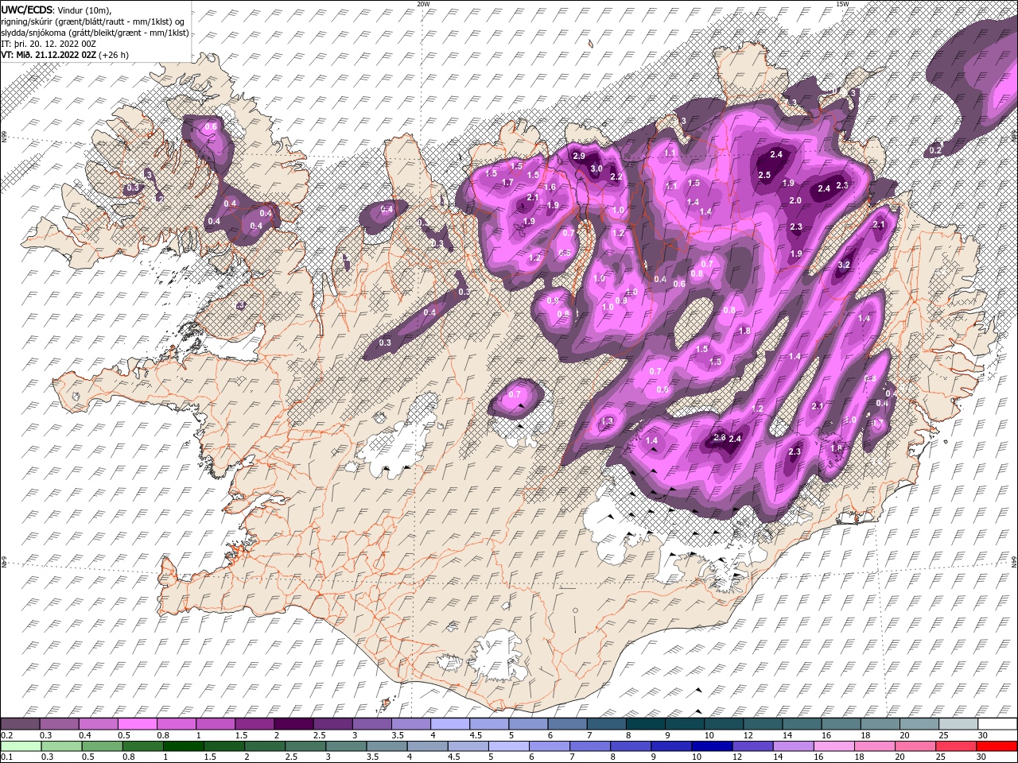Viewport: 1018px width, 763px height.
Task: Select the medium blue 8–9 rain legend swatch
Action: point(631,746)
